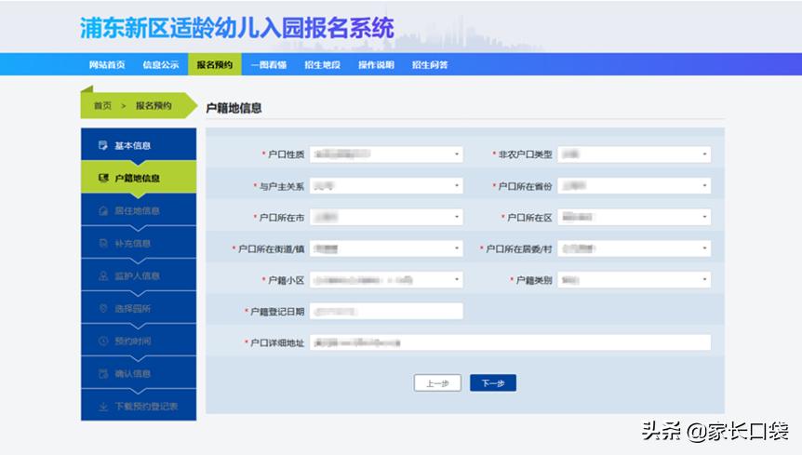The width and height of the screenshot is (802, 455).
Task: Expand the 户口所在居委/村 dropdown
Action: [x=635, y=248]
